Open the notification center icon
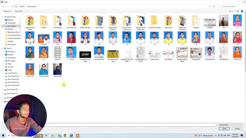The image size is (246, 138). (242, 135)
